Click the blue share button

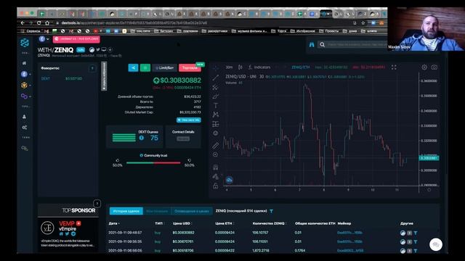133,67
